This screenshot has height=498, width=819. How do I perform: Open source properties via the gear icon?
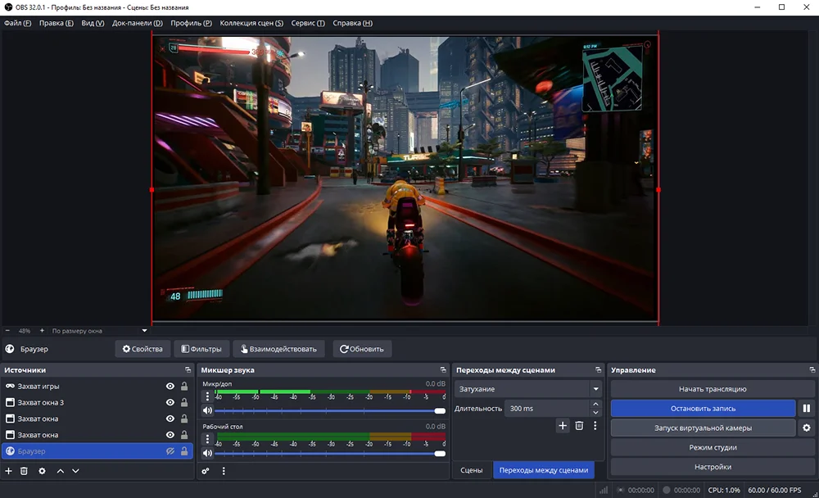(x=42, y=470)
